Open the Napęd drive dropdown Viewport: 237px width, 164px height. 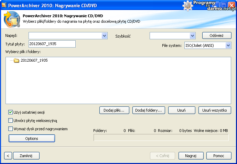pos(105,36)
